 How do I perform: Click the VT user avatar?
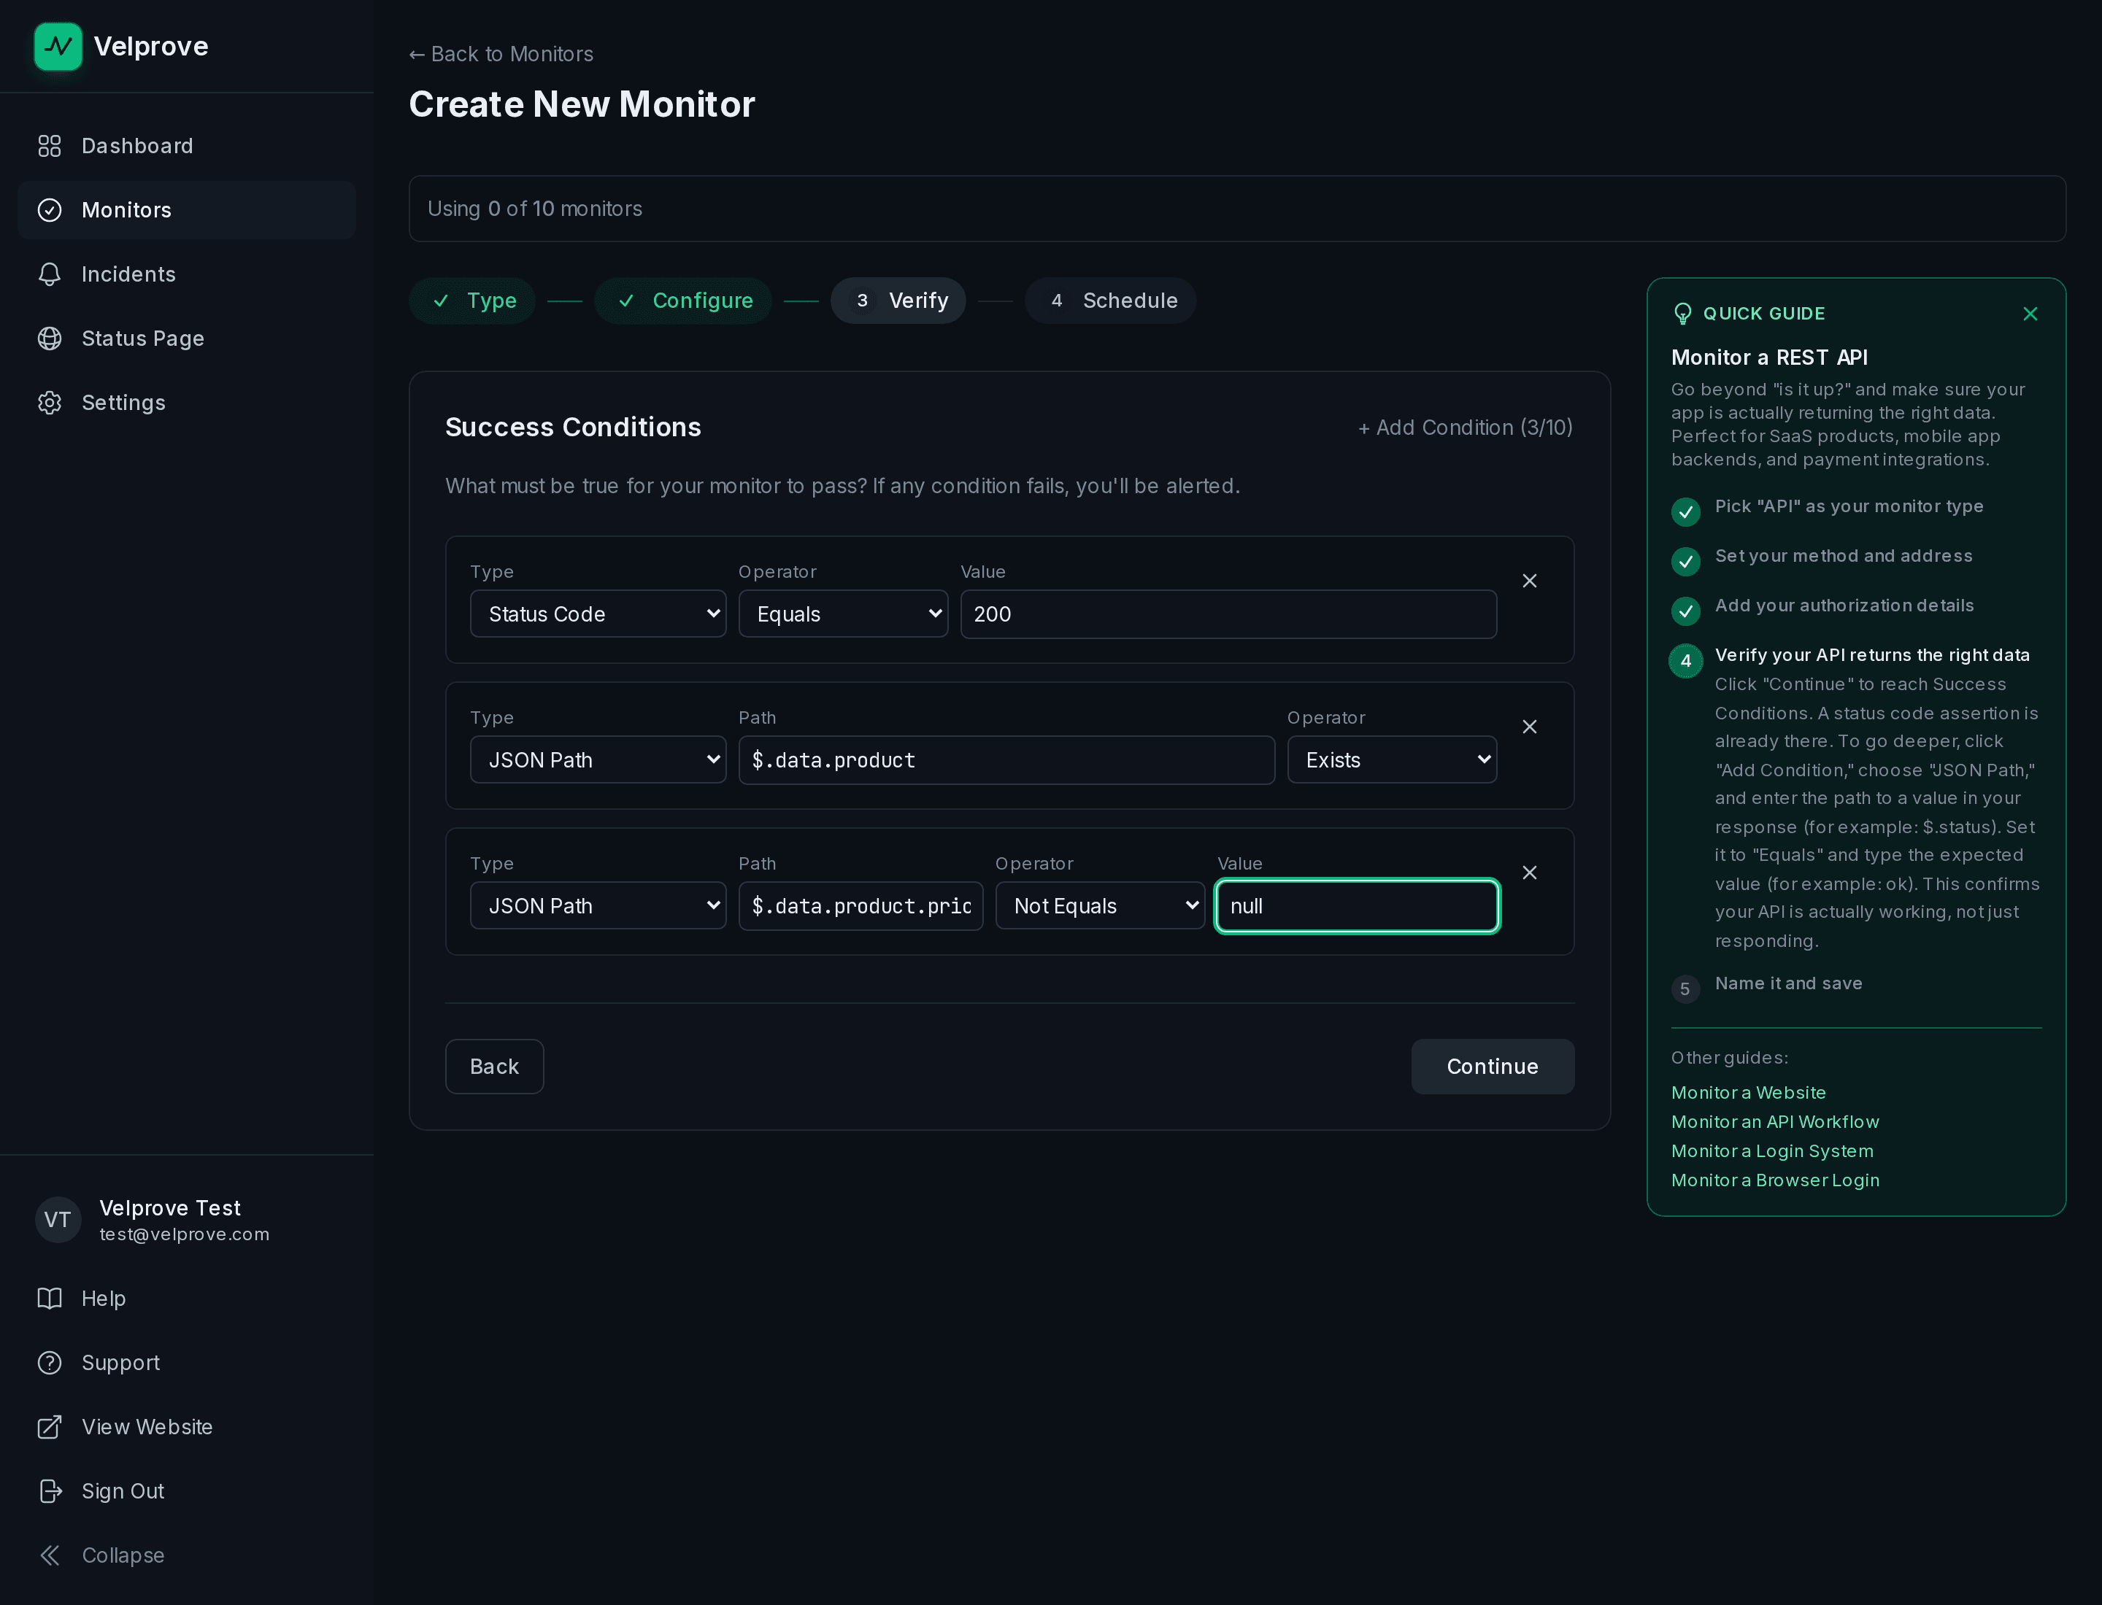(58, 1220)
